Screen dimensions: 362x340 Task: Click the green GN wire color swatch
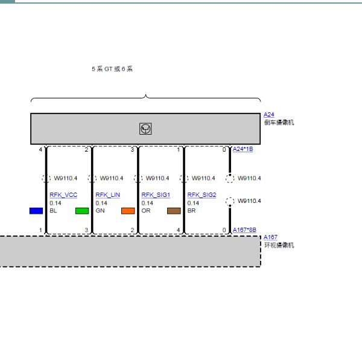click(82, 211)
